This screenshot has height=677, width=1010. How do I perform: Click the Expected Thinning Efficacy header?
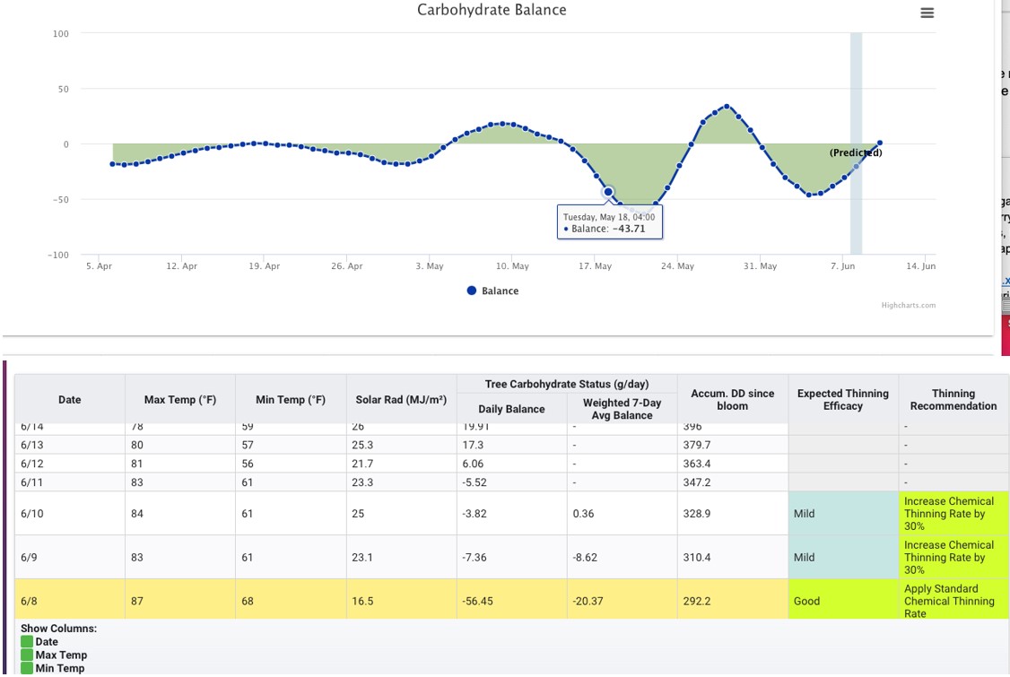click(841, 399)
